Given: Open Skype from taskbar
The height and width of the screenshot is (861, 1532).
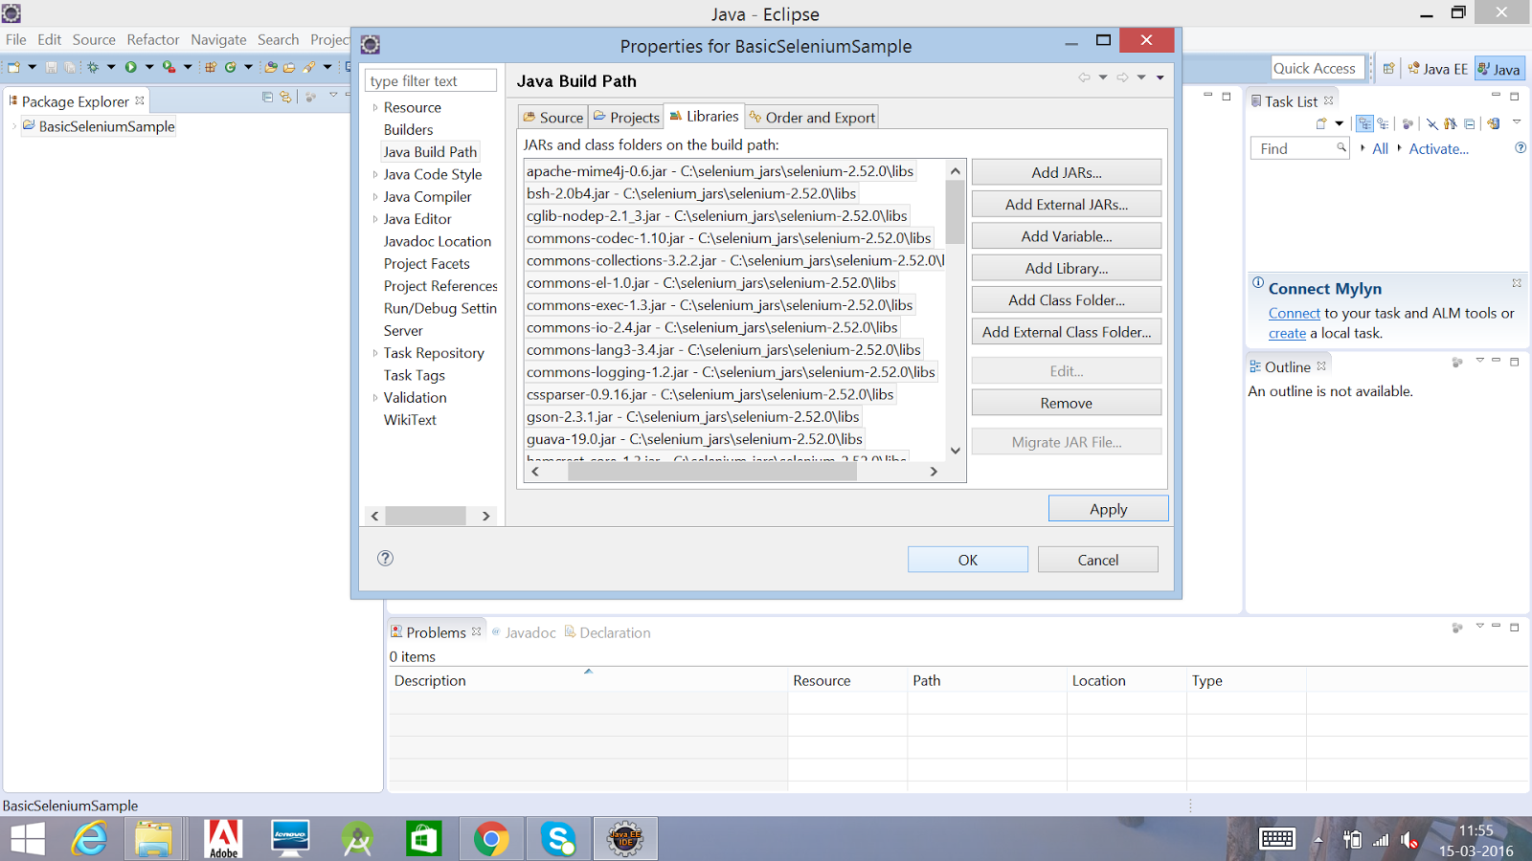Looking at the screenshot, I should point(558,839).
